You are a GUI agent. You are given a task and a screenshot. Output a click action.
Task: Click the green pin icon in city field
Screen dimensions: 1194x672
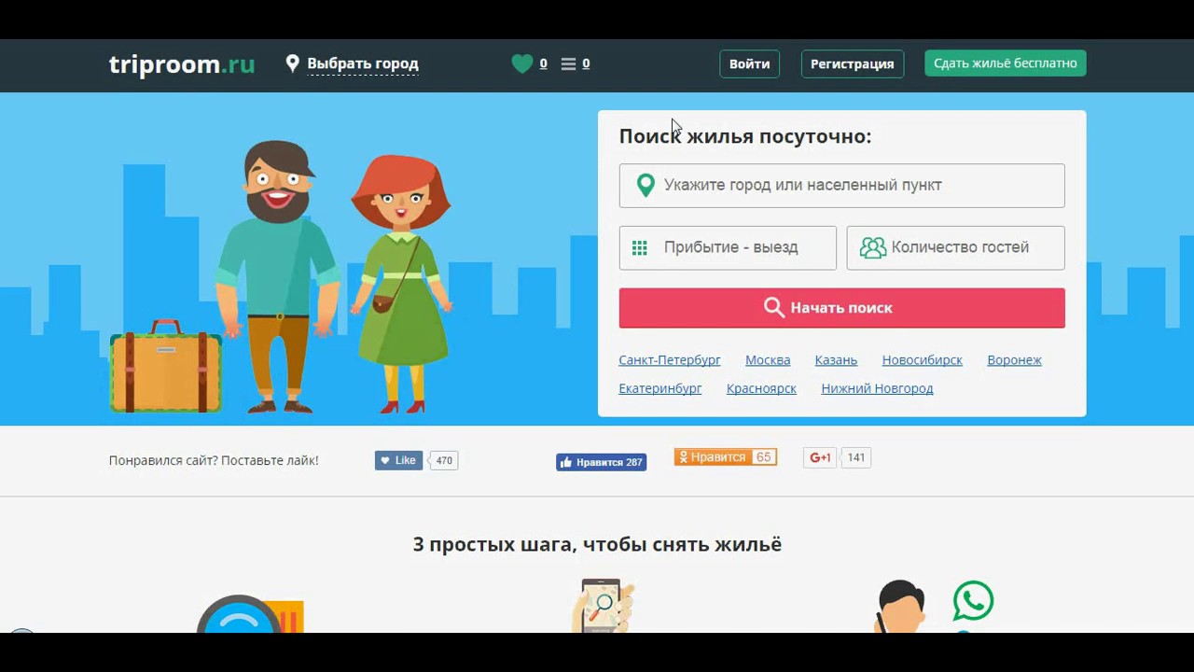tap(646, 185)
